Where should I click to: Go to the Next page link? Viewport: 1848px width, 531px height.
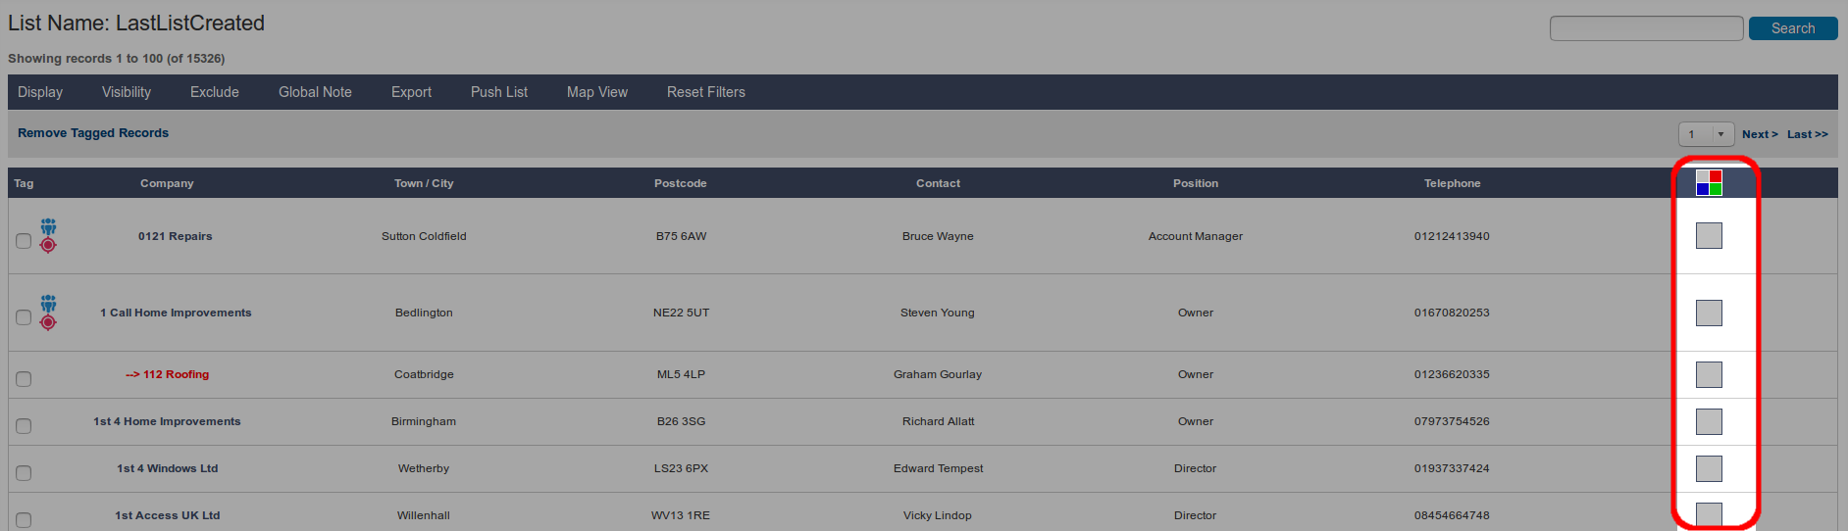pos(1760,134)
